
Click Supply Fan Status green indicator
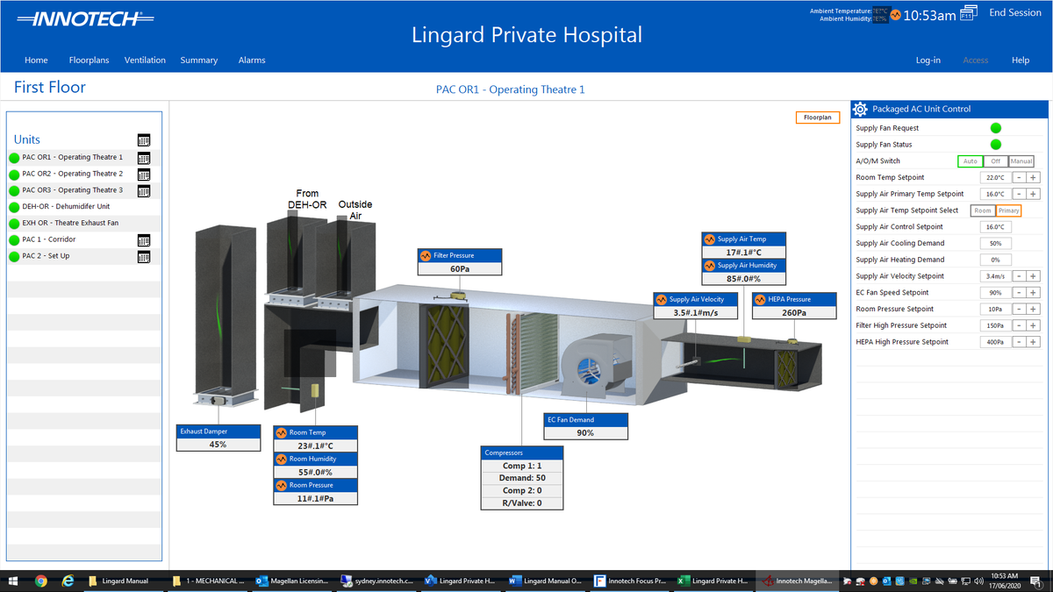[x=996, y=145]
